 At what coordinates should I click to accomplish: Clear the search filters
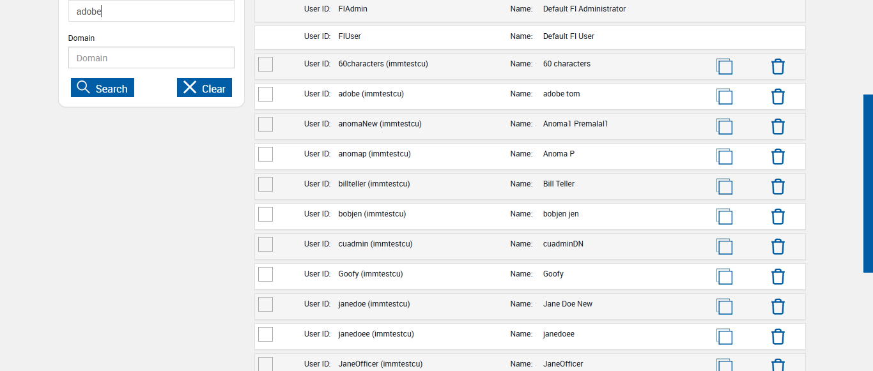click(x=205, y=88)
